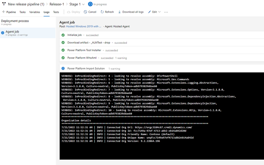Click Initialize job success checkmark icon

[63, 35]
